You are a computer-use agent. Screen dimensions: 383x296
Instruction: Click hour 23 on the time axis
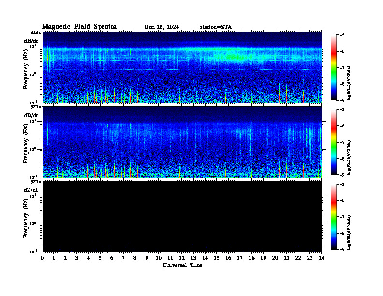click(x=309, y=258)
